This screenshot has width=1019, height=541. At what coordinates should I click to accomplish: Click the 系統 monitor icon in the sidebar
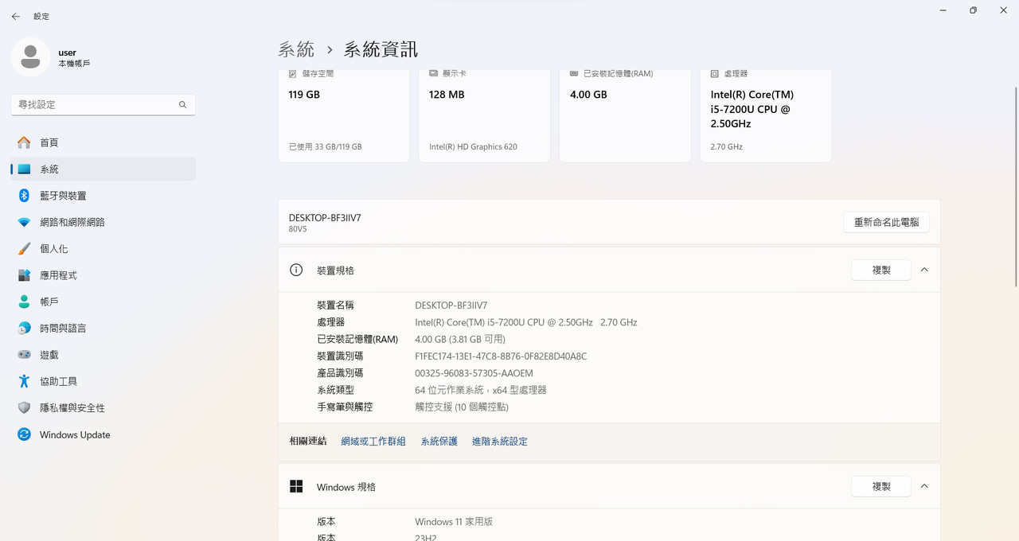click(x=24, y=169)
